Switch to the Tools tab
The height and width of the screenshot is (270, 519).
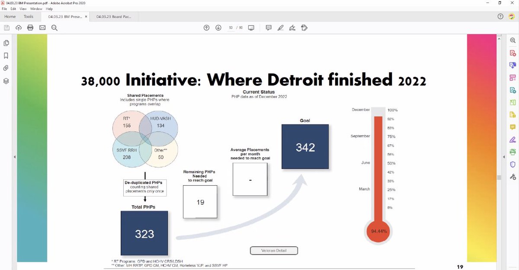(x=29, y=16)
